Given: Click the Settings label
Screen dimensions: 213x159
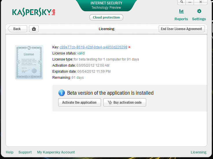Looking at the screenshot, I should (199, 19).
